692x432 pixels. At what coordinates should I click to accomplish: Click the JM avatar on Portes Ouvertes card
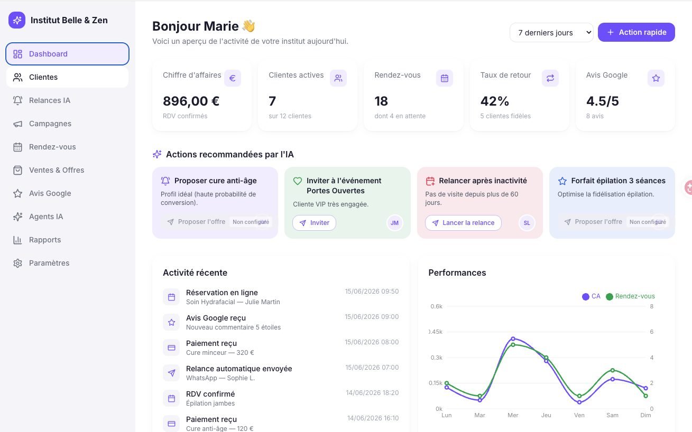394,223
